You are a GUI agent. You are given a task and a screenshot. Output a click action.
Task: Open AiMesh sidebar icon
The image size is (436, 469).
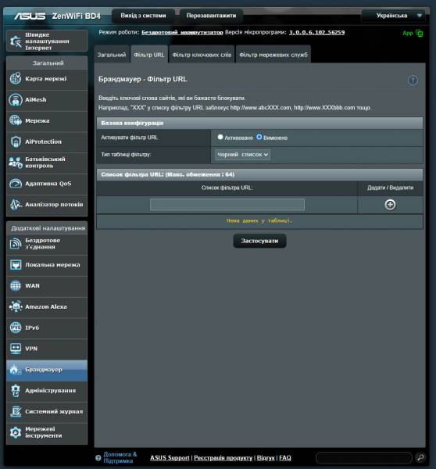click(x=16, y=100)
